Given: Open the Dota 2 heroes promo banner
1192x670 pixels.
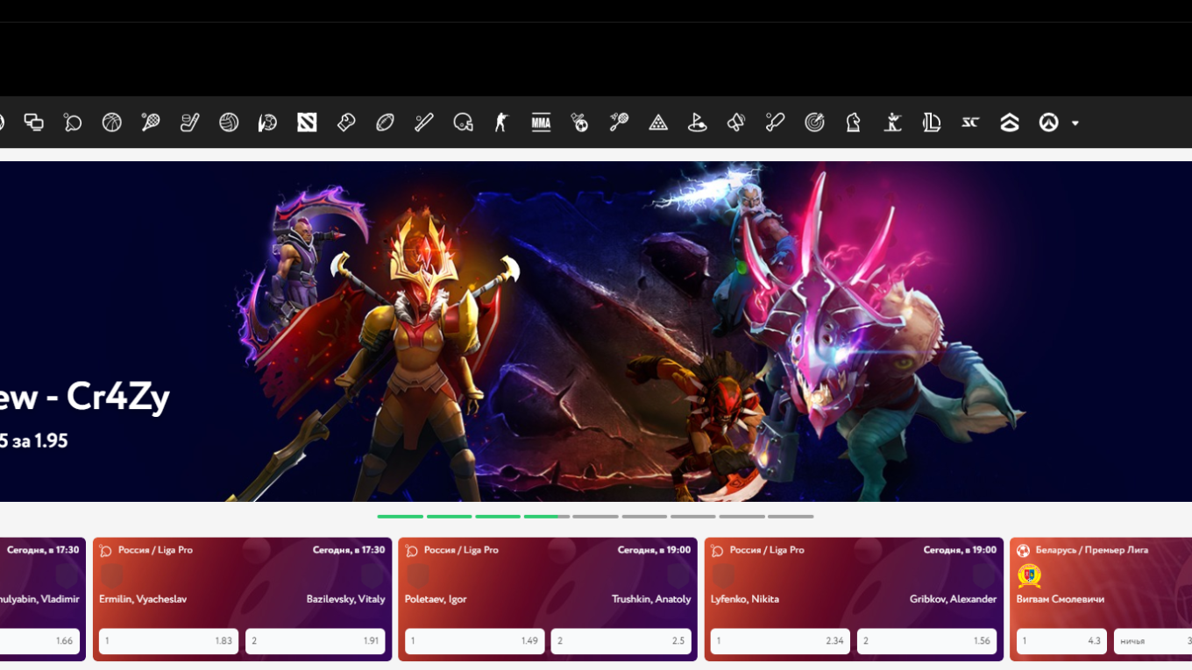Looking at the screenshot, I should click(x=596, y=331).
